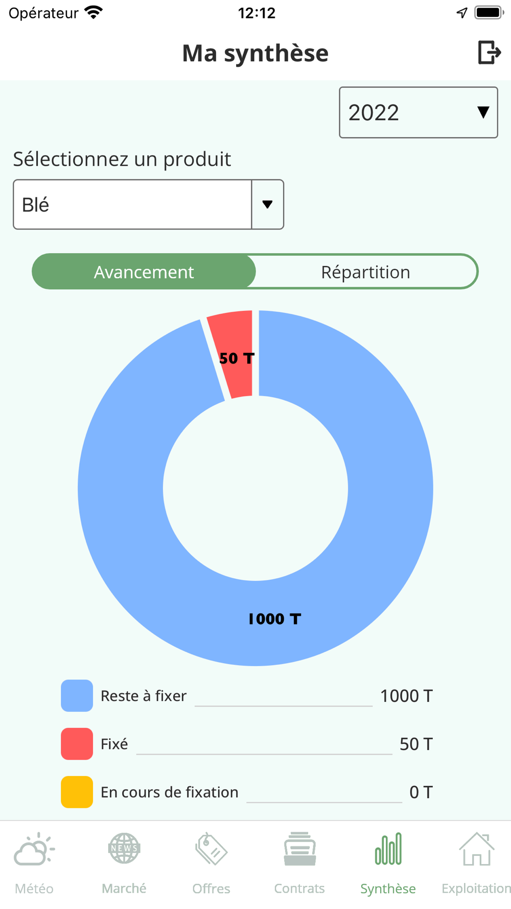Click the blue Reste à fixer swatch
The image size is (511, 909).
pyautogui.click(x=77, y=696)
